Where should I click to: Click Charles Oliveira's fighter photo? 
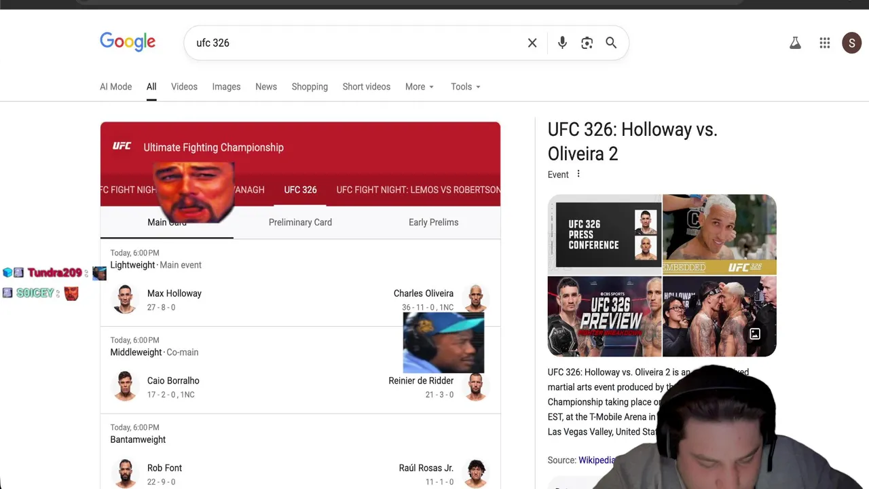click(x=476, y=299)
